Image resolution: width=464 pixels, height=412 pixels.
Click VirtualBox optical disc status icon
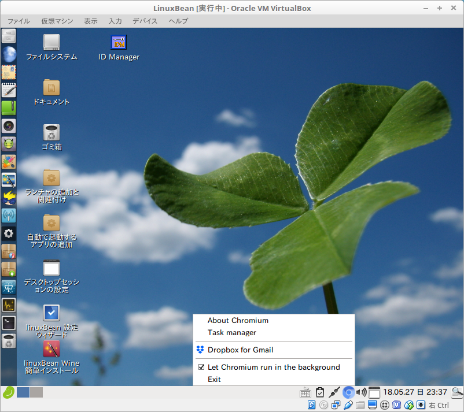pos(324,405)
